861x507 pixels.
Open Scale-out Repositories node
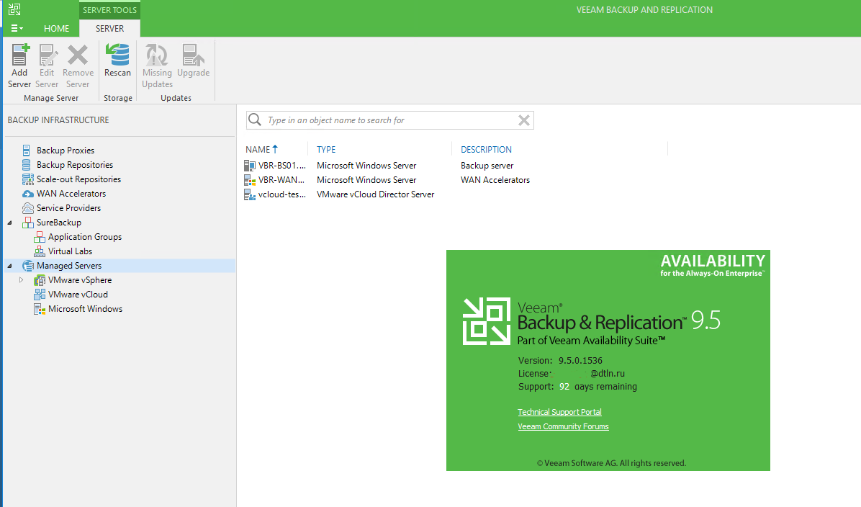[78, 179]
